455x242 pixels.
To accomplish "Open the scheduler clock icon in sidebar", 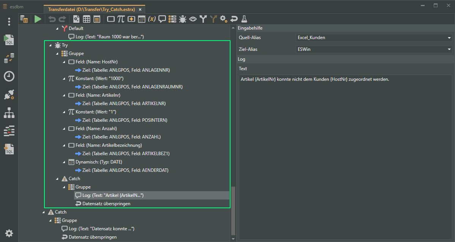I will coord(9,76).
